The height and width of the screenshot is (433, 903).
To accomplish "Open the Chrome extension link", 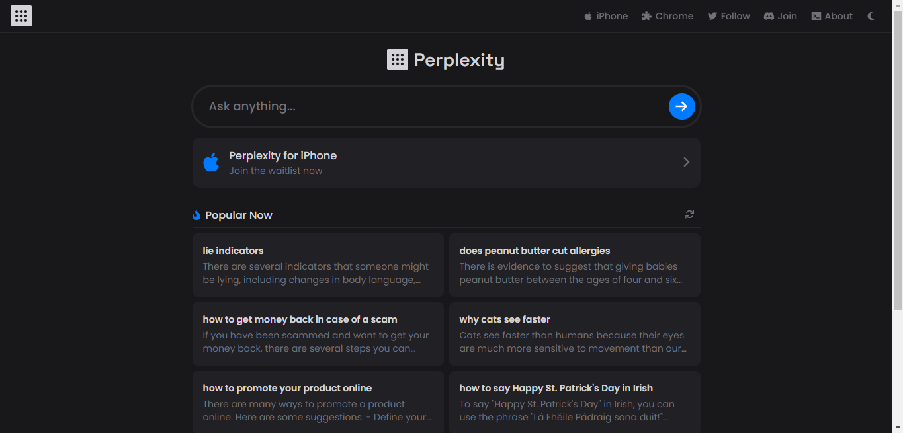I will pos(667,16).
